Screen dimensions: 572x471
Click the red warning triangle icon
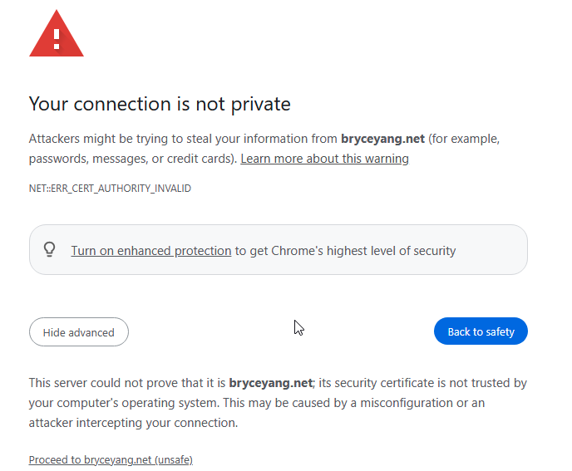(x=57, y=36)
